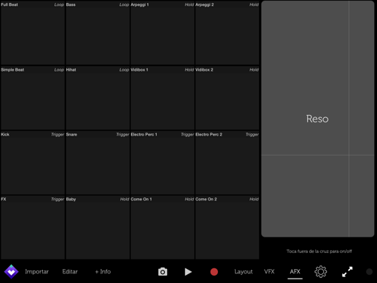377x283 pixels.
Task: Click the dark circle indicator at bottom right
Action: point(370,272)
